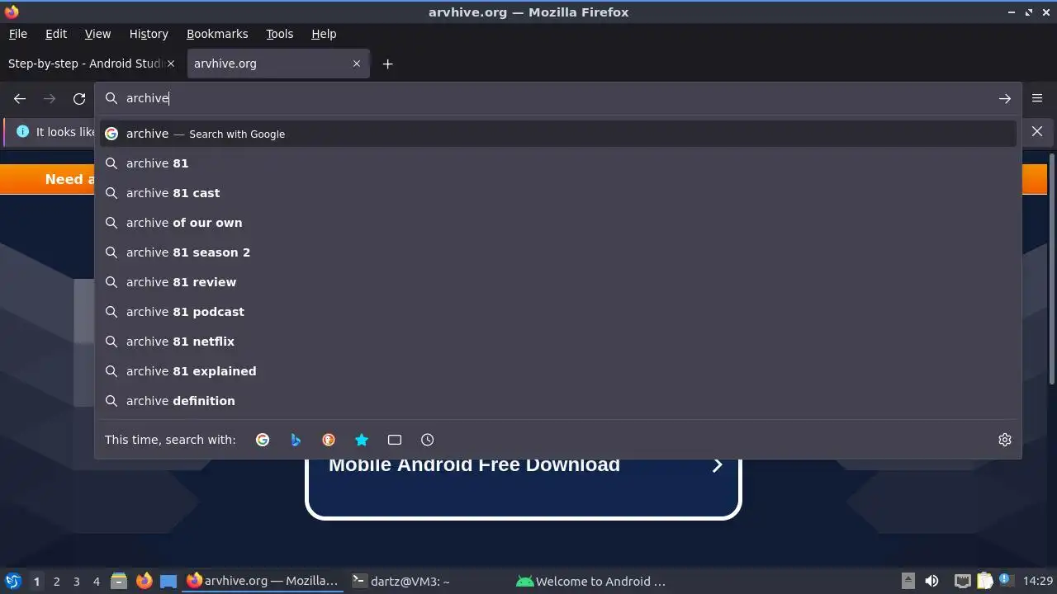Close the Step-by-step Android Studio tab
The height and width of the screenshot is (594, 1057).
(171, 64)
